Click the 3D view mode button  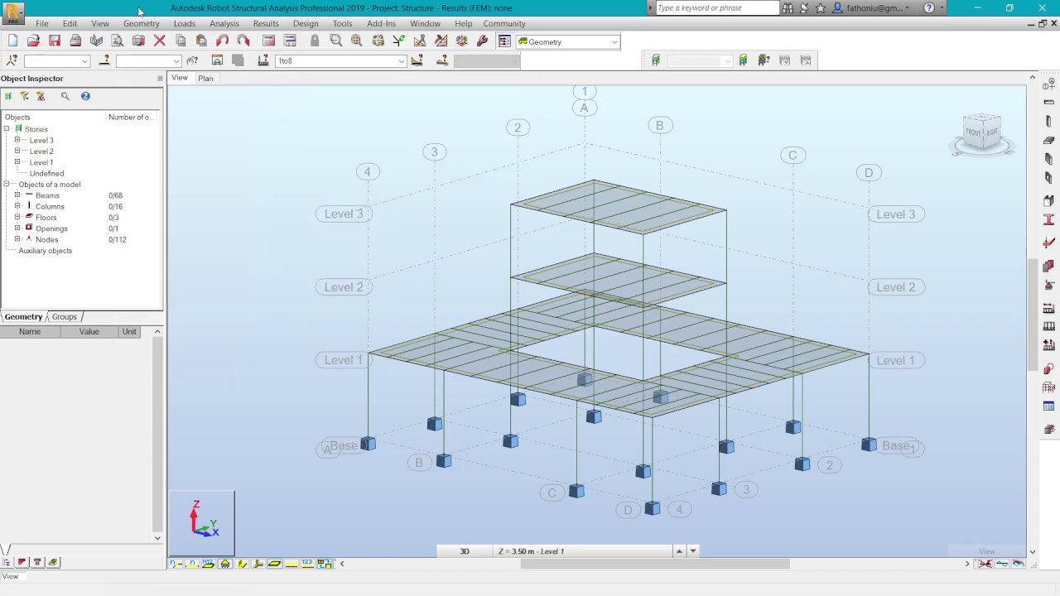point(465,551)
